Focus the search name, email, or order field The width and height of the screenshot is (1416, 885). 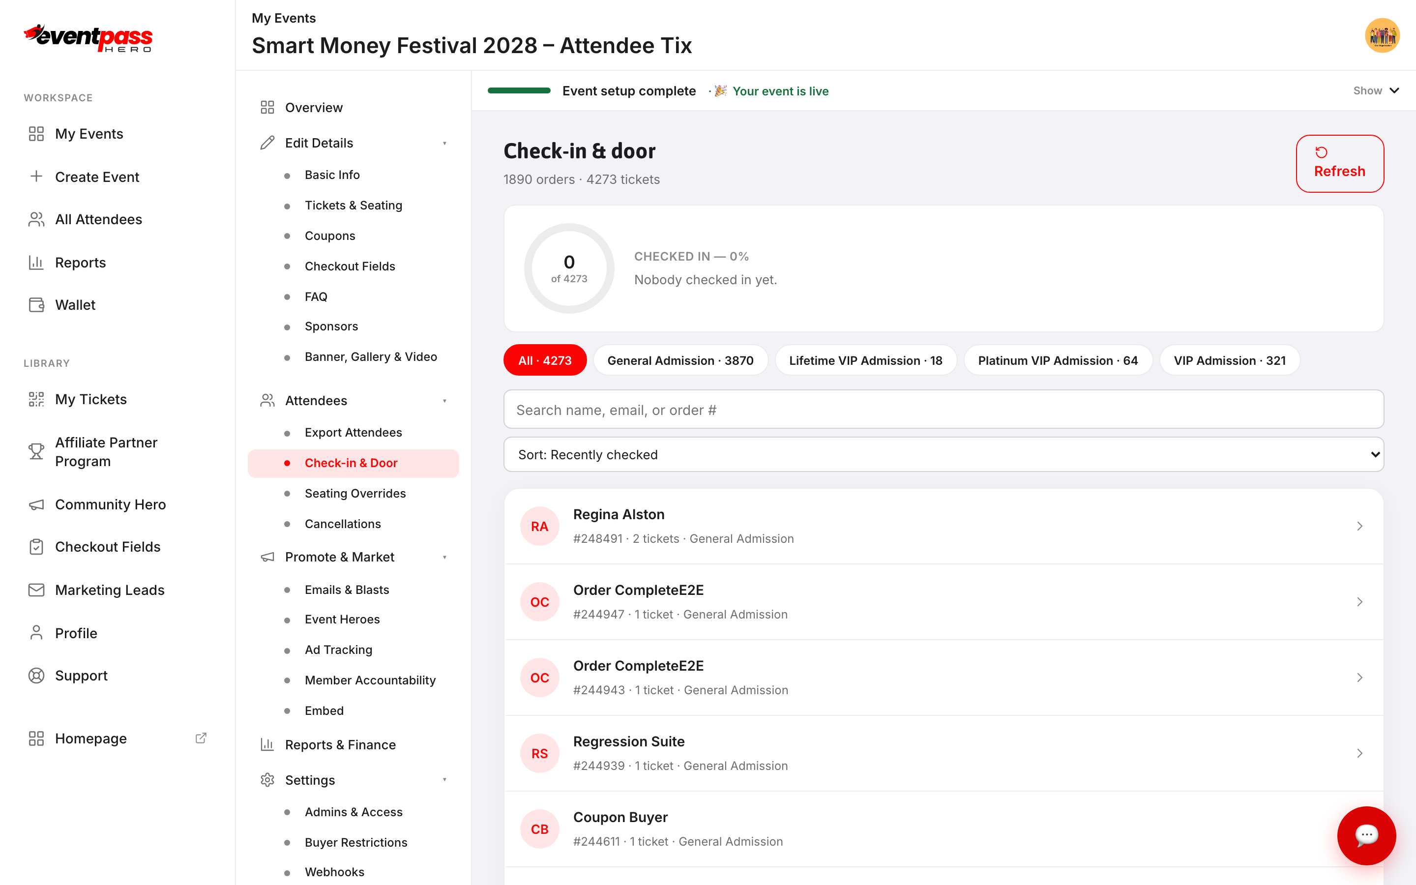[x=943, y=409]
